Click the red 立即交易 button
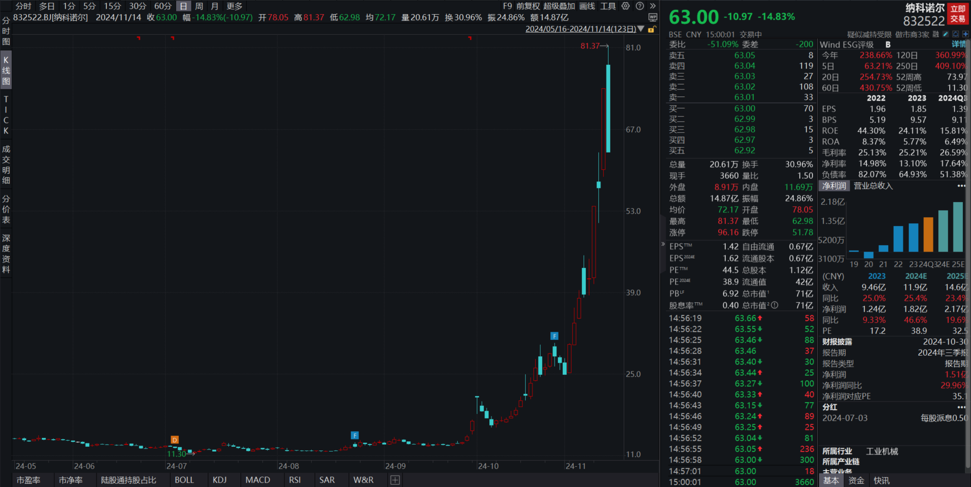The image size is (971, 487). tap(957, 14)
